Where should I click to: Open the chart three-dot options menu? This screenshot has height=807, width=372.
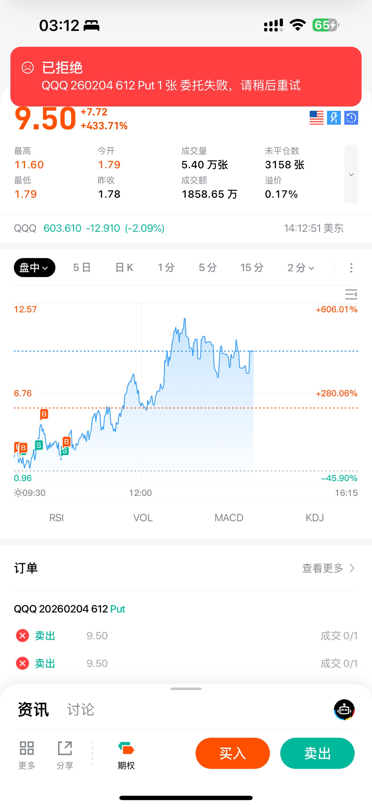tap(351, 268)
